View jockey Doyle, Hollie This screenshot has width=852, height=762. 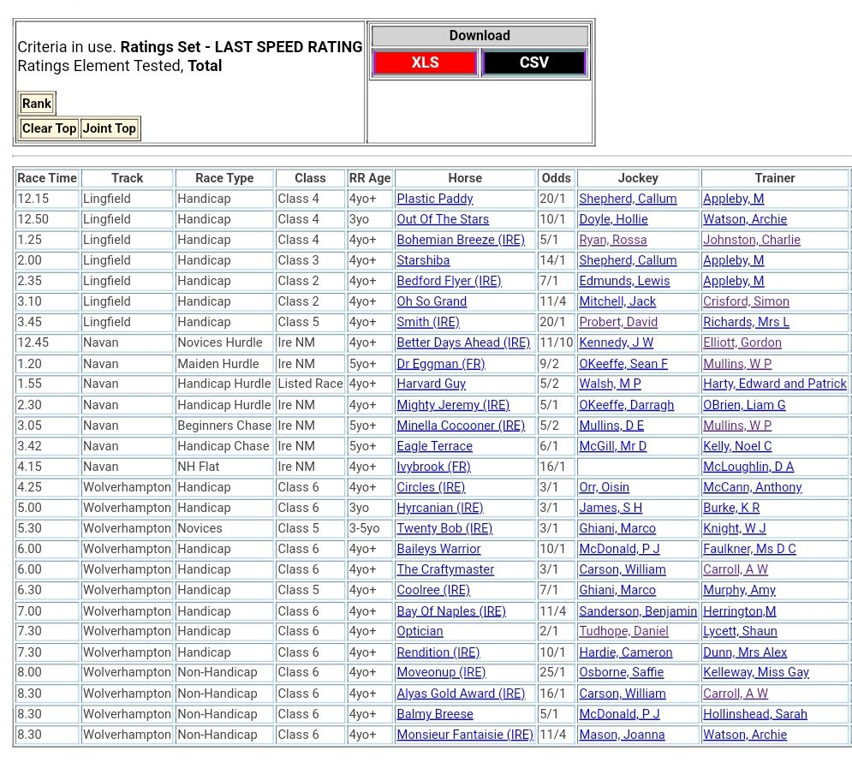tap(613, 219)
